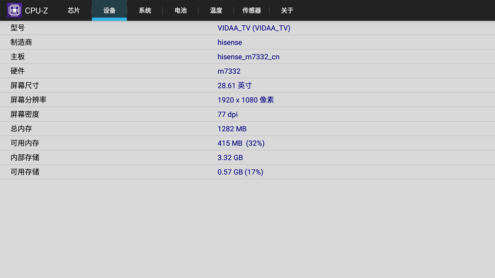Click the value VIDAA_TV (VIDAA_TV)

pyautogui.click(x=254, y=28)
